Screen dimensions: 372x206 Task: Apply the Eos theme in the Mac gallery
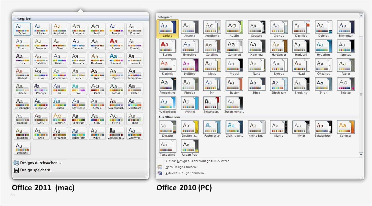click(x=97, y=44)
